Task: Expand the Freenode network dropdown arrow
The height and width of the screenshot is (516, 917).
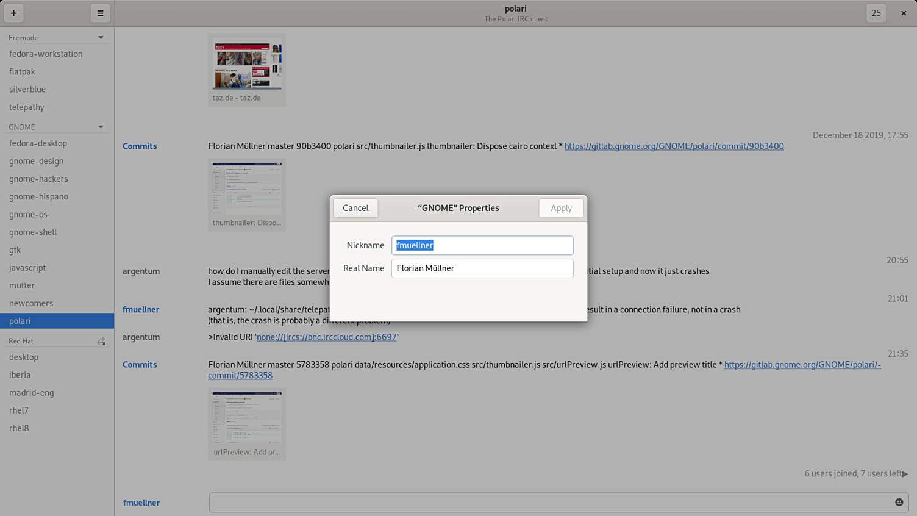Action: tap(101, 38)
